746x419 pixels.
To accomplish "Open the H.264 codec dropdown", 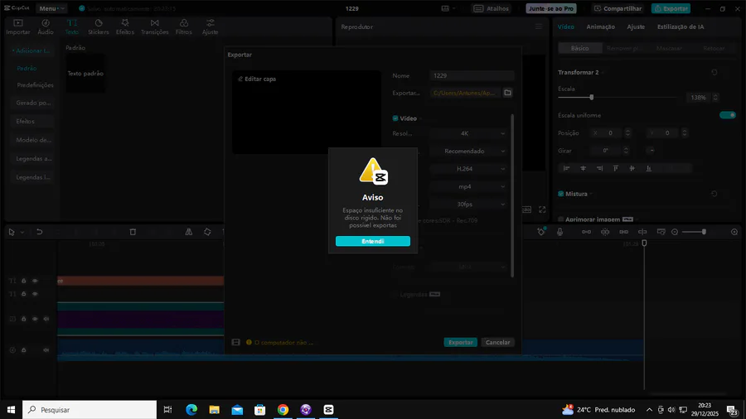I will (467, 169).
